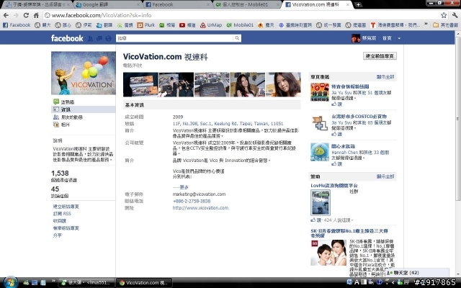Expand the bookmarks overflow chevron
This screenshot has width=461, height=288.
[x=426, y=25]
